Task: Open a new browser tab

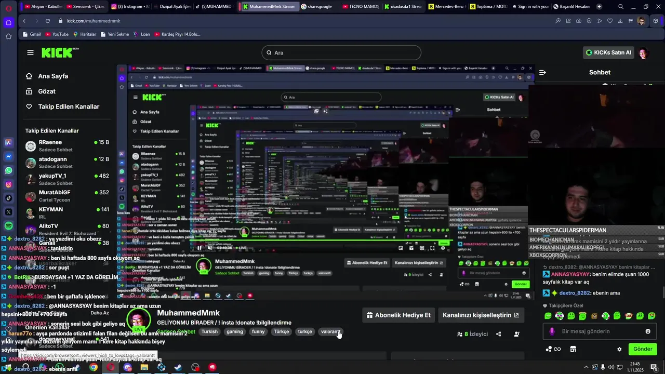Action: coord(599,7)
